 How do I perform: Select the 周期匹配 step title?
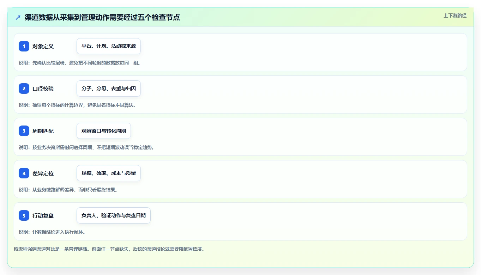[x=43, y=131]
